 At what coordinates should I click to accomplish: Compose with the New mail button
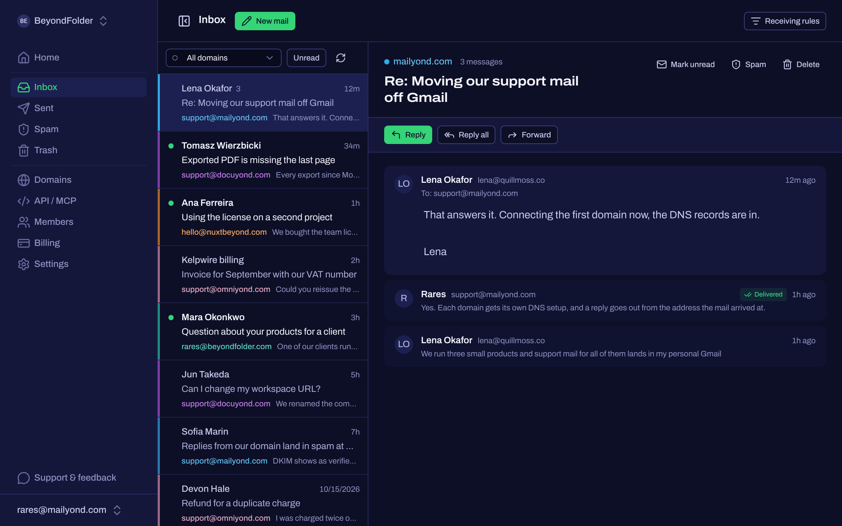click(265, 21)
